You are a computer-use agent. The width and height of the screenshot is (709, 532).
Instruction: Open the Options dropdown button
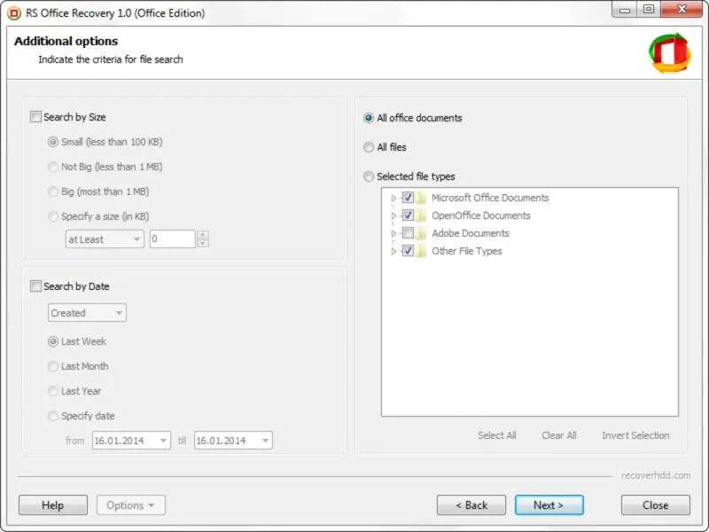click(130, 505)
